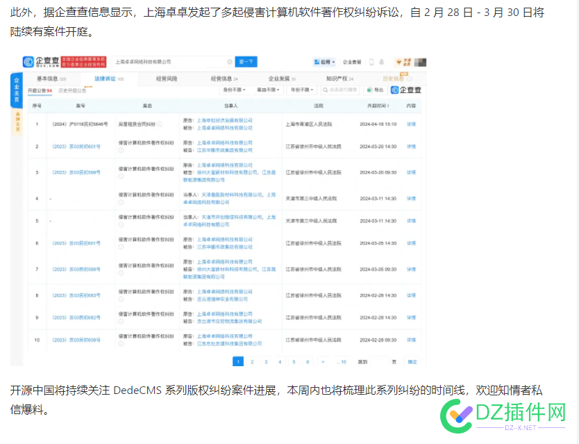579x444 pixels.
Task: Go to pagination page 6
Action: tap(308, 361)
